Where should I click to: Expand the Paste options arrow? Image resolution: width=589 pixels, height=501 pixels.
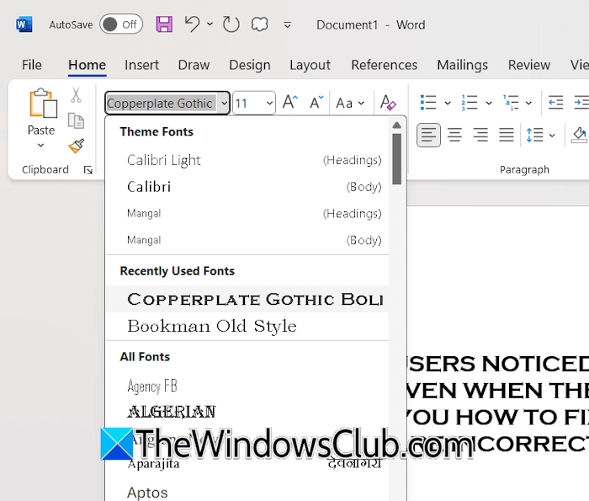coord(41,145)
